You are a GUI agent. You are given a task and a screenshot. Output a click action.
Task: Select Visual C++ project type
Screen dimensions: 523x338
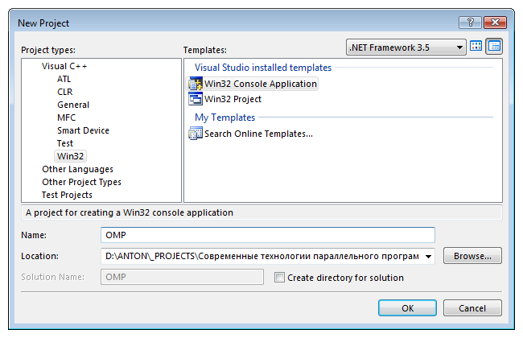coord(64,66)
